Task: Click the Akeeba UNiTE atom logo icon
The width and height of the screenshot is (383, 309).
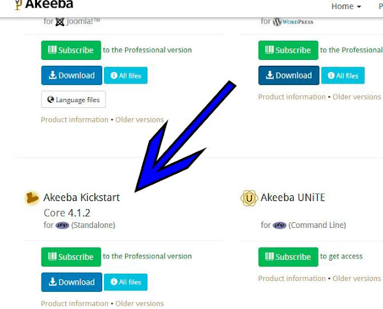Action: (x=249, y=198)
